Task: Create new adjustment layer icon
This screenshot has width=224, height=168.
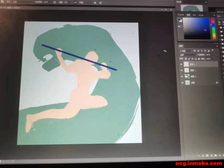Action: point(211,155)
